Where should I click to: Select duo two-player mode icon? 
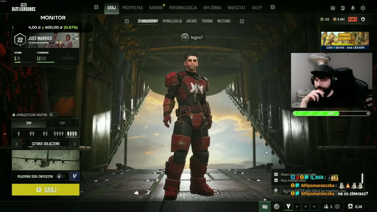click(32, 134)
